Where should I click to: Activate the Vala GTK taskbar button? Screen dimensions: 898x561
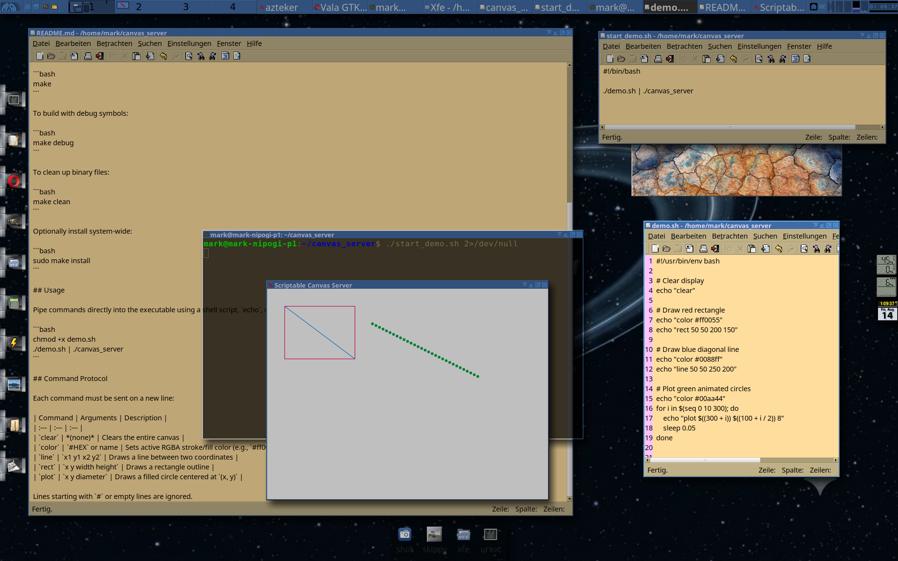click(340, 7)
